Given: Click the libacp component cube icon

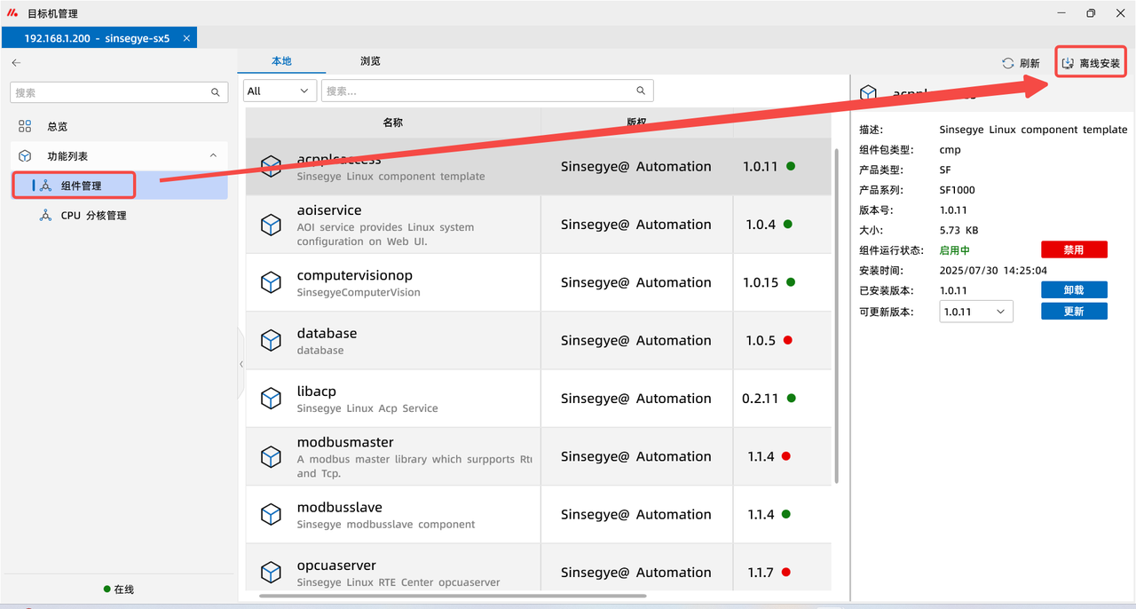Looking at the screenshot, I should (271, 399).
